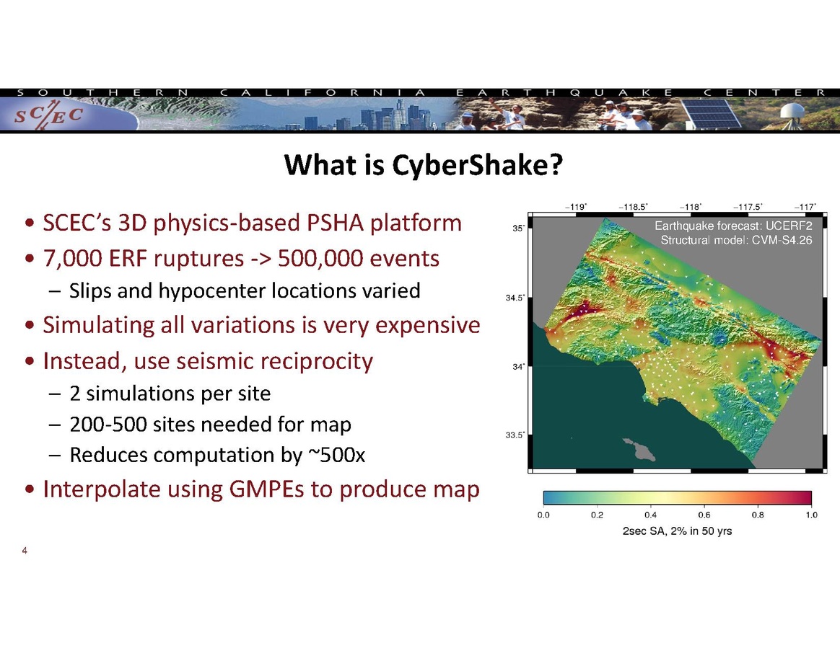
Task: Select "Slips and hypocenter locations varied" sub-bullet
Action: pos(245,291)
